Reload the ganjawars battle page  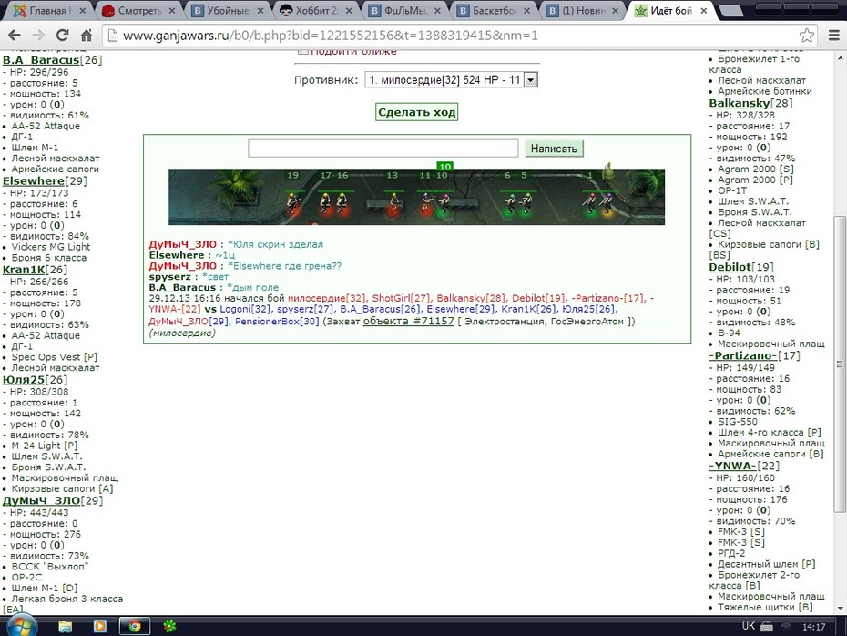click(x=62, y=36)
